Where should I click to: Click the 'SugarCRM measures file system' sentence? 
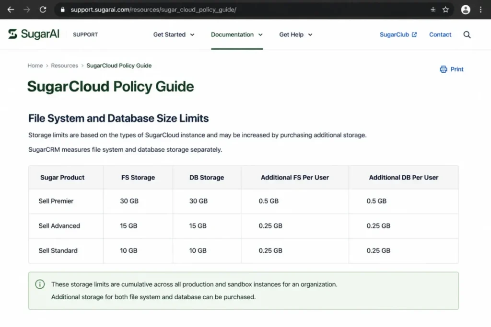click(125, 149)
